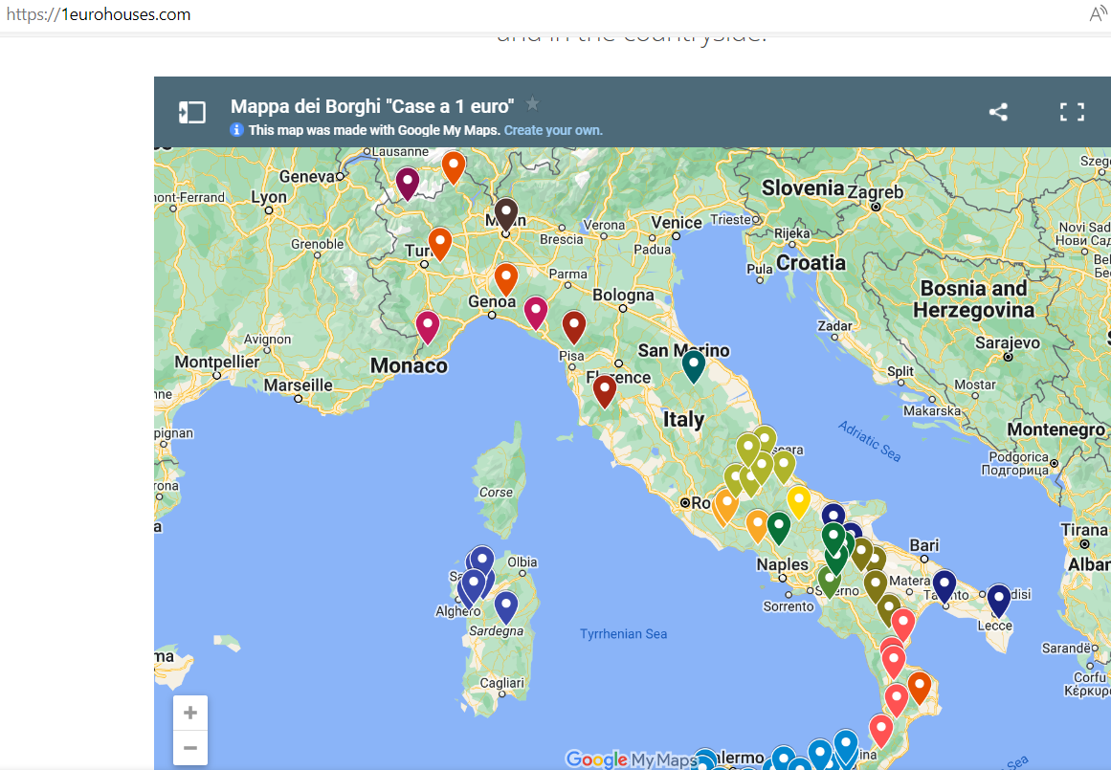Image resolution: width=1111 pixels, height=770 pixels.
Task: Star the Mappa dei Borghi map
Action: tap(533, 104)
